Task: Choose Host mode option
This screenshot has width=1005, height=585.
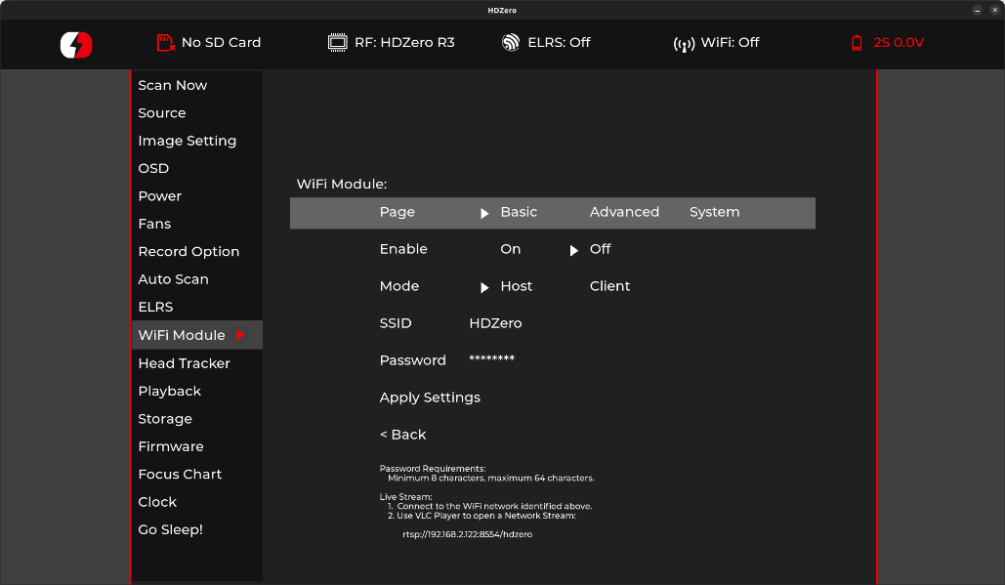Action: click(516, 286)
